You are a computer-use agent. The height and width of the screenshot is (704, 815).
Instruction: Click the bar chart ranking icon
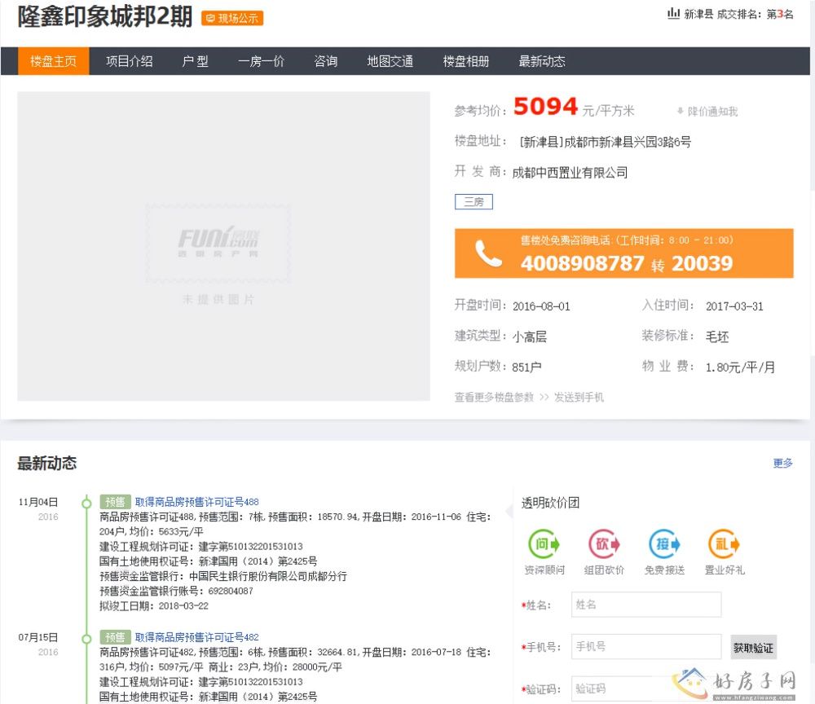click(x=674, y=14)
